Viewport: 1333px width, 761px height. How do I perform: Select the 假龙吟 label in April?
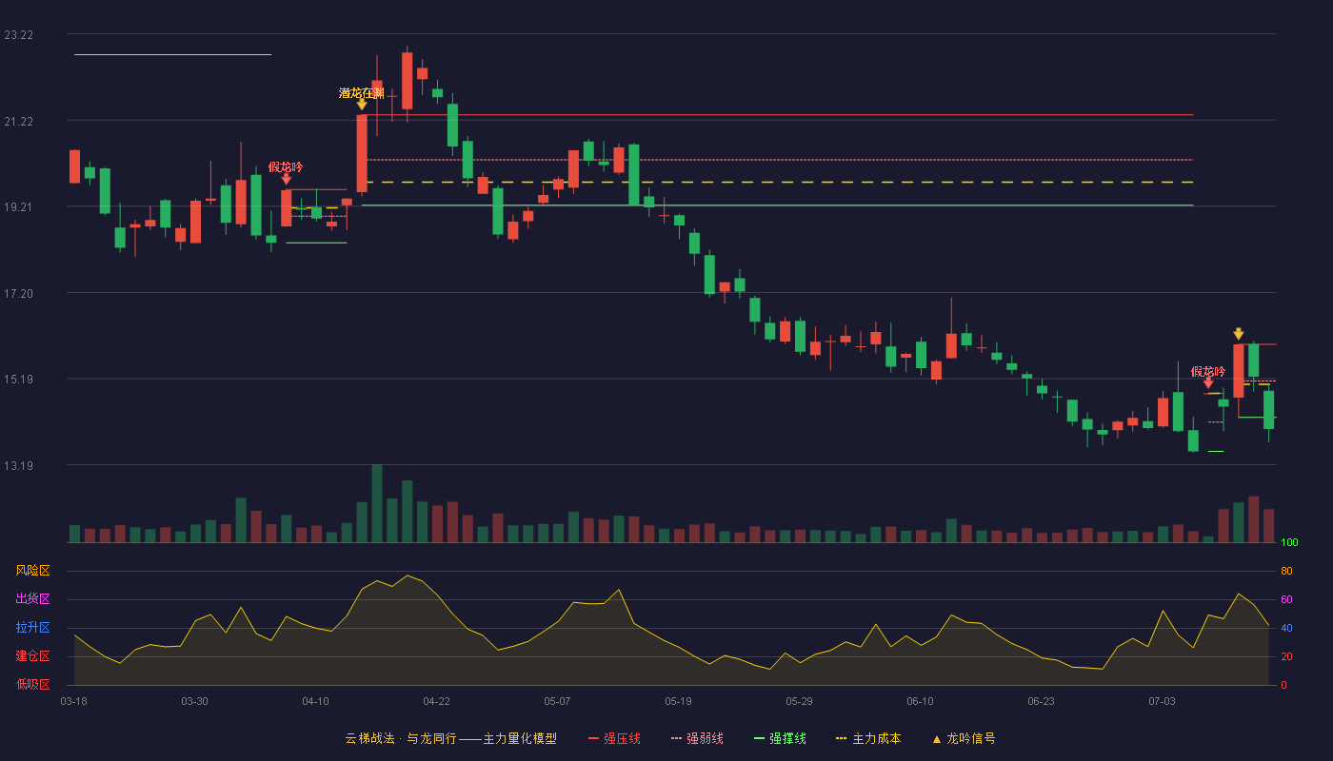tap(286, 167)
